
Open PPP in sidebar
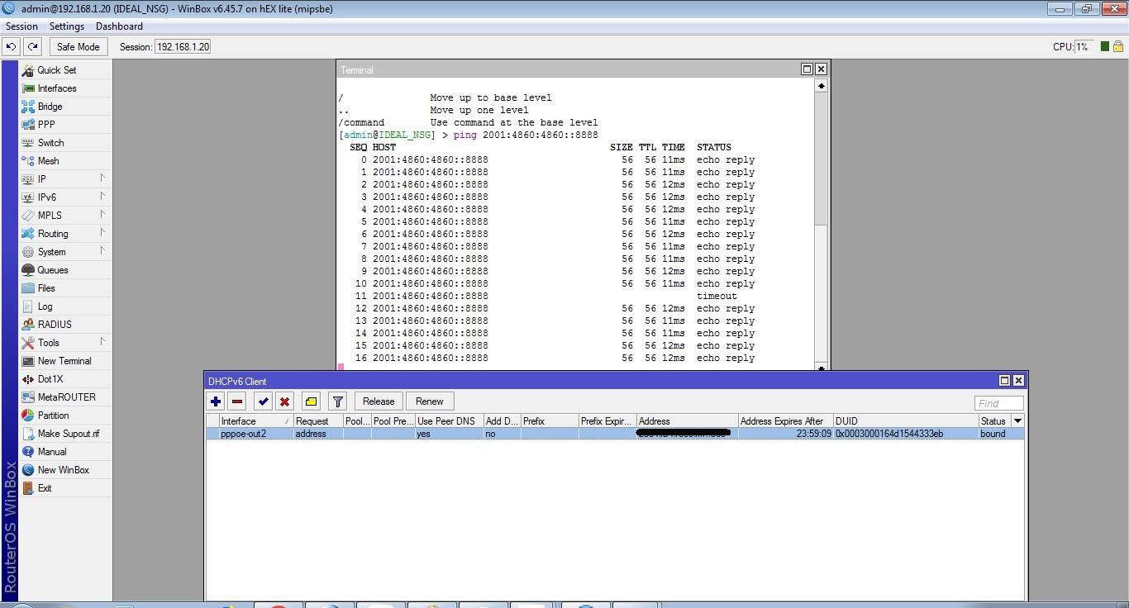click(46, 125)
